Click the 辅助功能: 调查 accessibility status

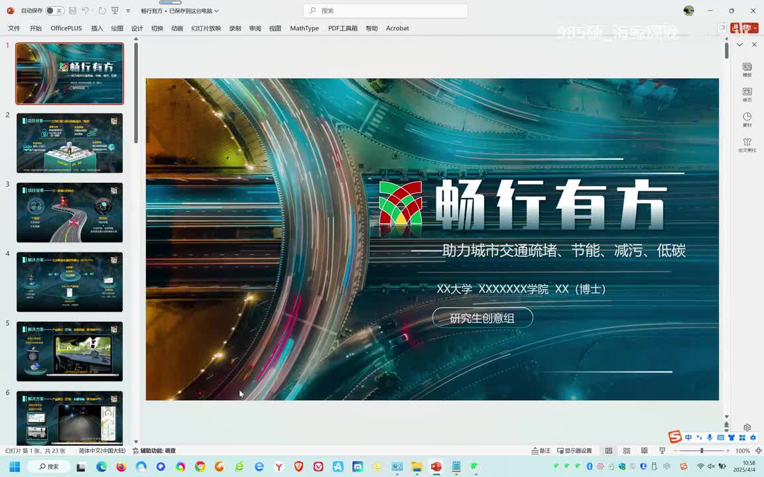[x=155, y=450]
